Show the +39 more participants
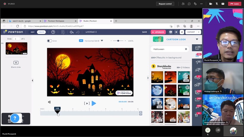The image size is (244, 137). [218, 130]
